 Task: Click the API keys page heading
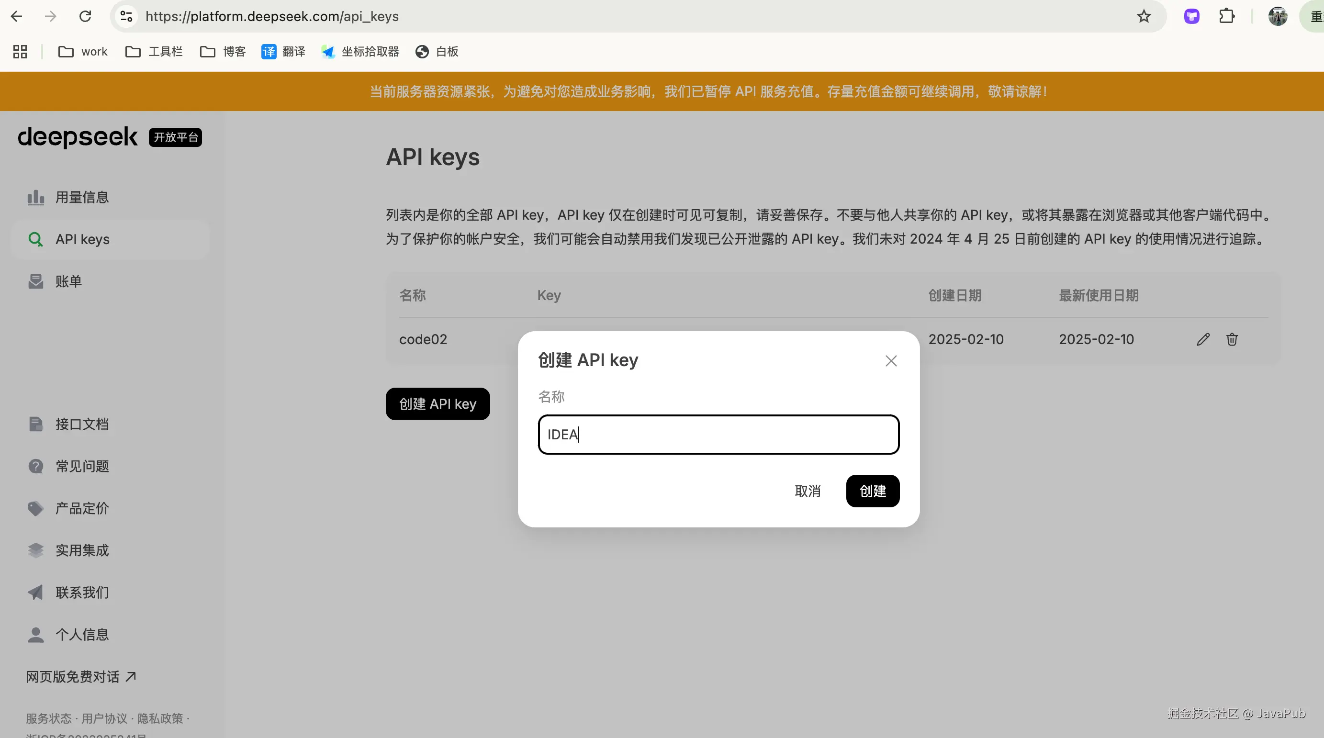(x=433, y=157)
